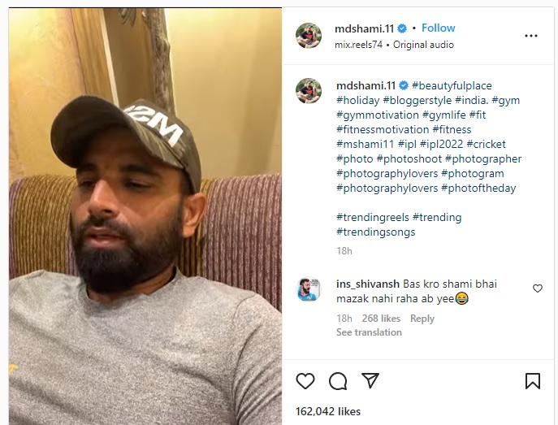Share post using the paper plane icon
This screenshot has width=558, height=425.
click(x=370, y=380)
